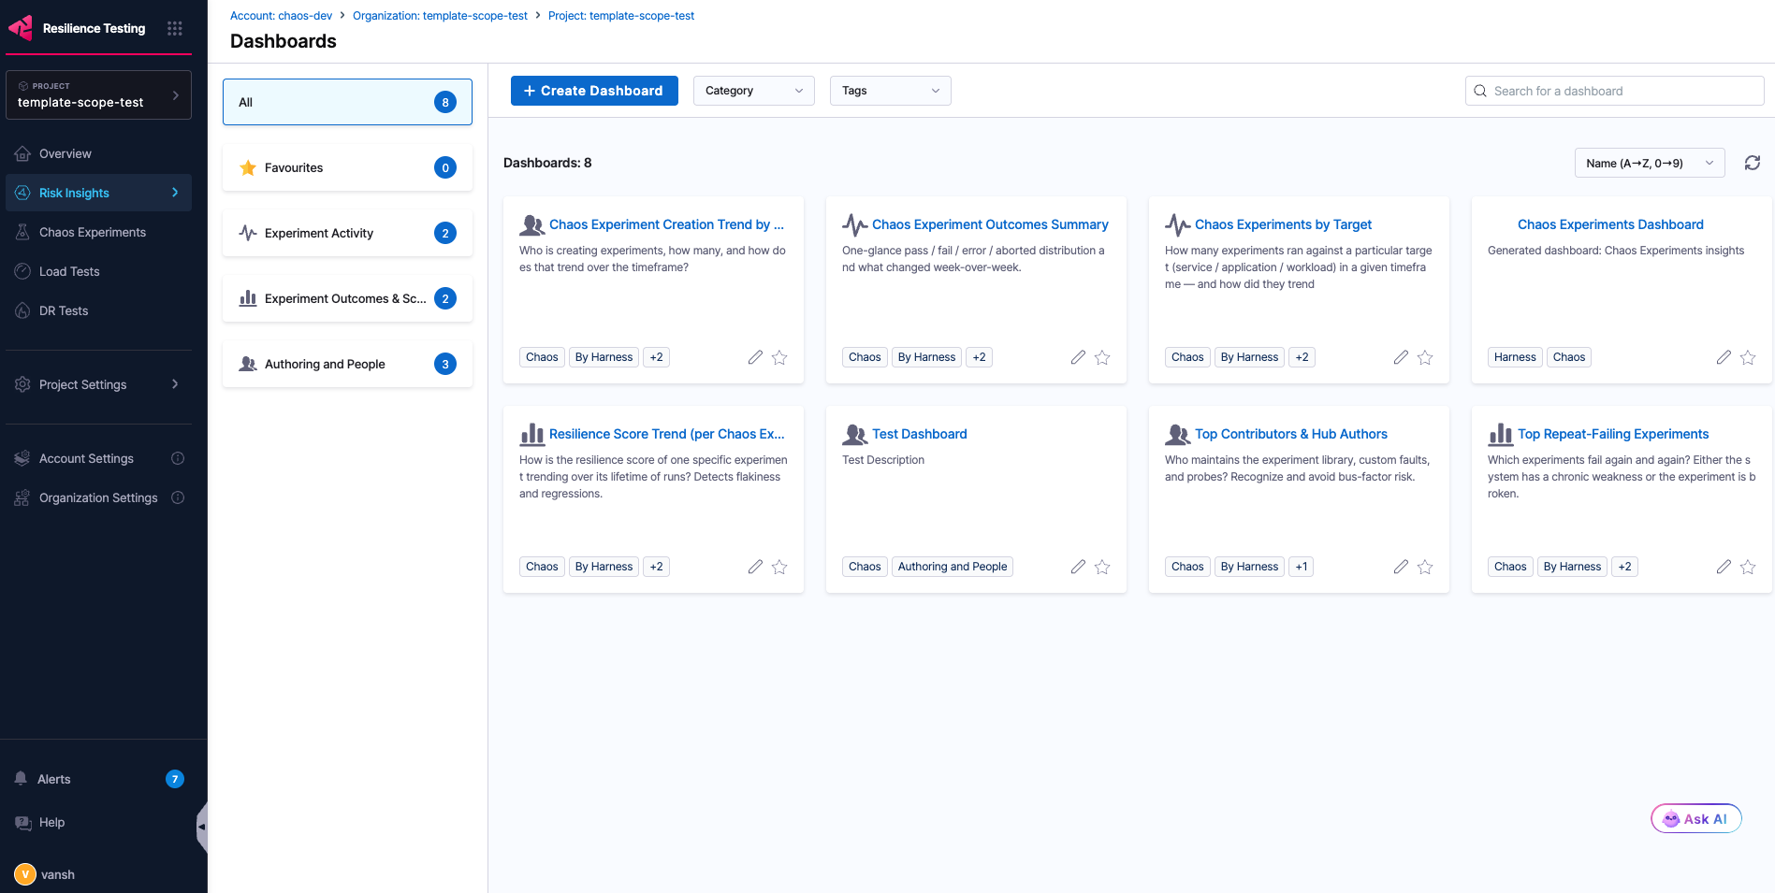Screen dimensions: 1775x893
Task: Click the Alerts count badge 7
Action: click(175, 779)
